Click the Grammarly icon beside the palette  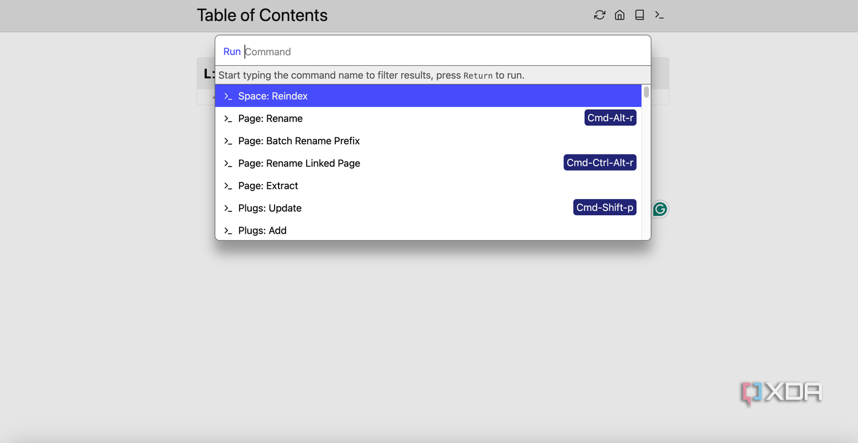coord(660,209)
